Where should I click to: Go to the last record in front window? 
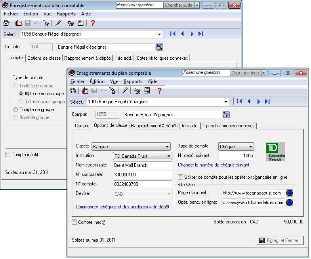click(267, 102)
